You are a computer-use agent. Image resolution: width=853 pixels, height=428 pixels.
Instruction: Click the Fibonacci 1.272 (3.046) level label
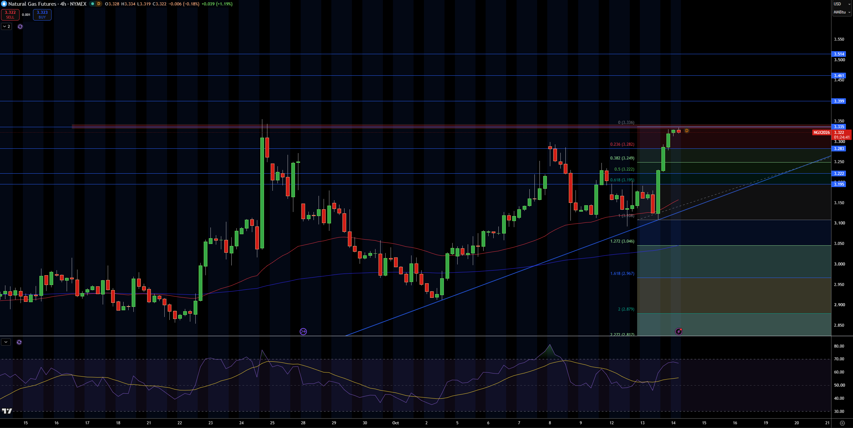[622, 241]
